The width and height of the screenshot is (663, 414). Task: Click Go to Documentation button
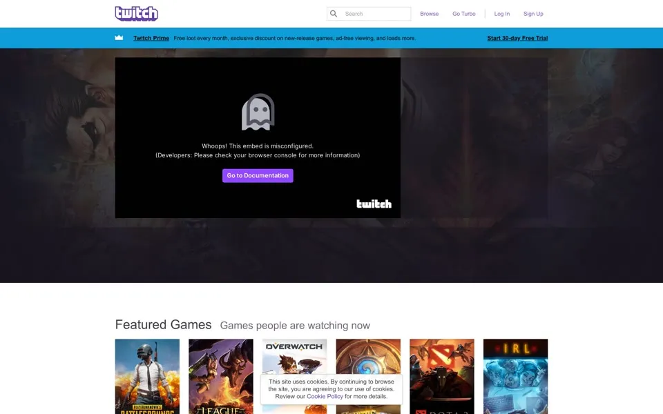[258, 176]
